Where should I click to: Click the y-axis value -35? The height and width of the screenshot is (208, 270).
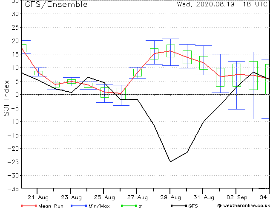13,189
